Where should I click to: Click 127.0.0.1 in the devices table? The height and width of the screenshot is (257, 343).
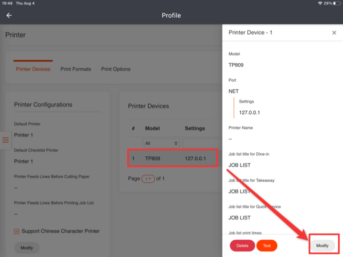(195, 158)
